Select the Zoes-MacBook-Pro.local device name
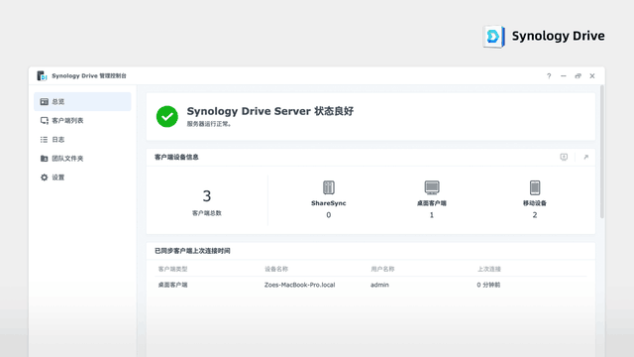Viewport: 634px width, 357px height. pos(299,285)
